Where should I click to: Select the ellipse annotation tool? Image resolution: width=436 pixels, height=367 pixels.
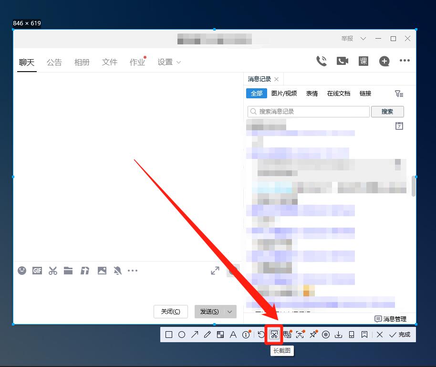(182, 335)
